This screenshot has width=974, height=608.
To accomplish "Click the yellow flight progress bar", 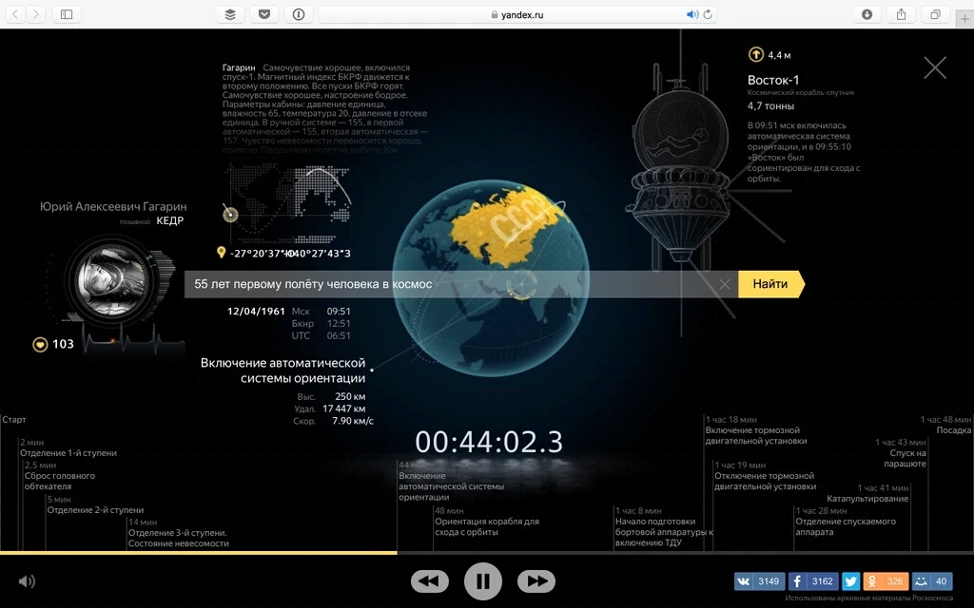I will (x=199, y=552).
